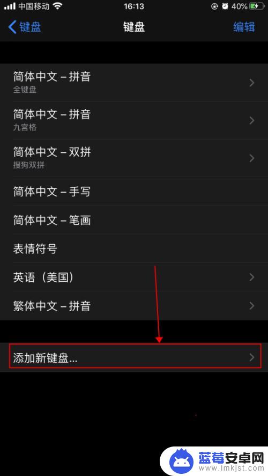The width and height of the screenshot is (268, 476).
Task: Select 表情符号 emoji keyboard row
Action: coord(134,248)
